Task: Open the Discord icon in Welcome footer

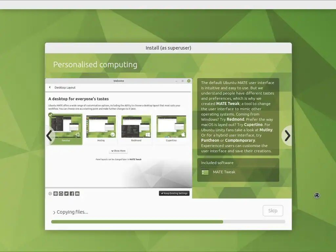Action: pyautogui.click(x=77, y=194)
